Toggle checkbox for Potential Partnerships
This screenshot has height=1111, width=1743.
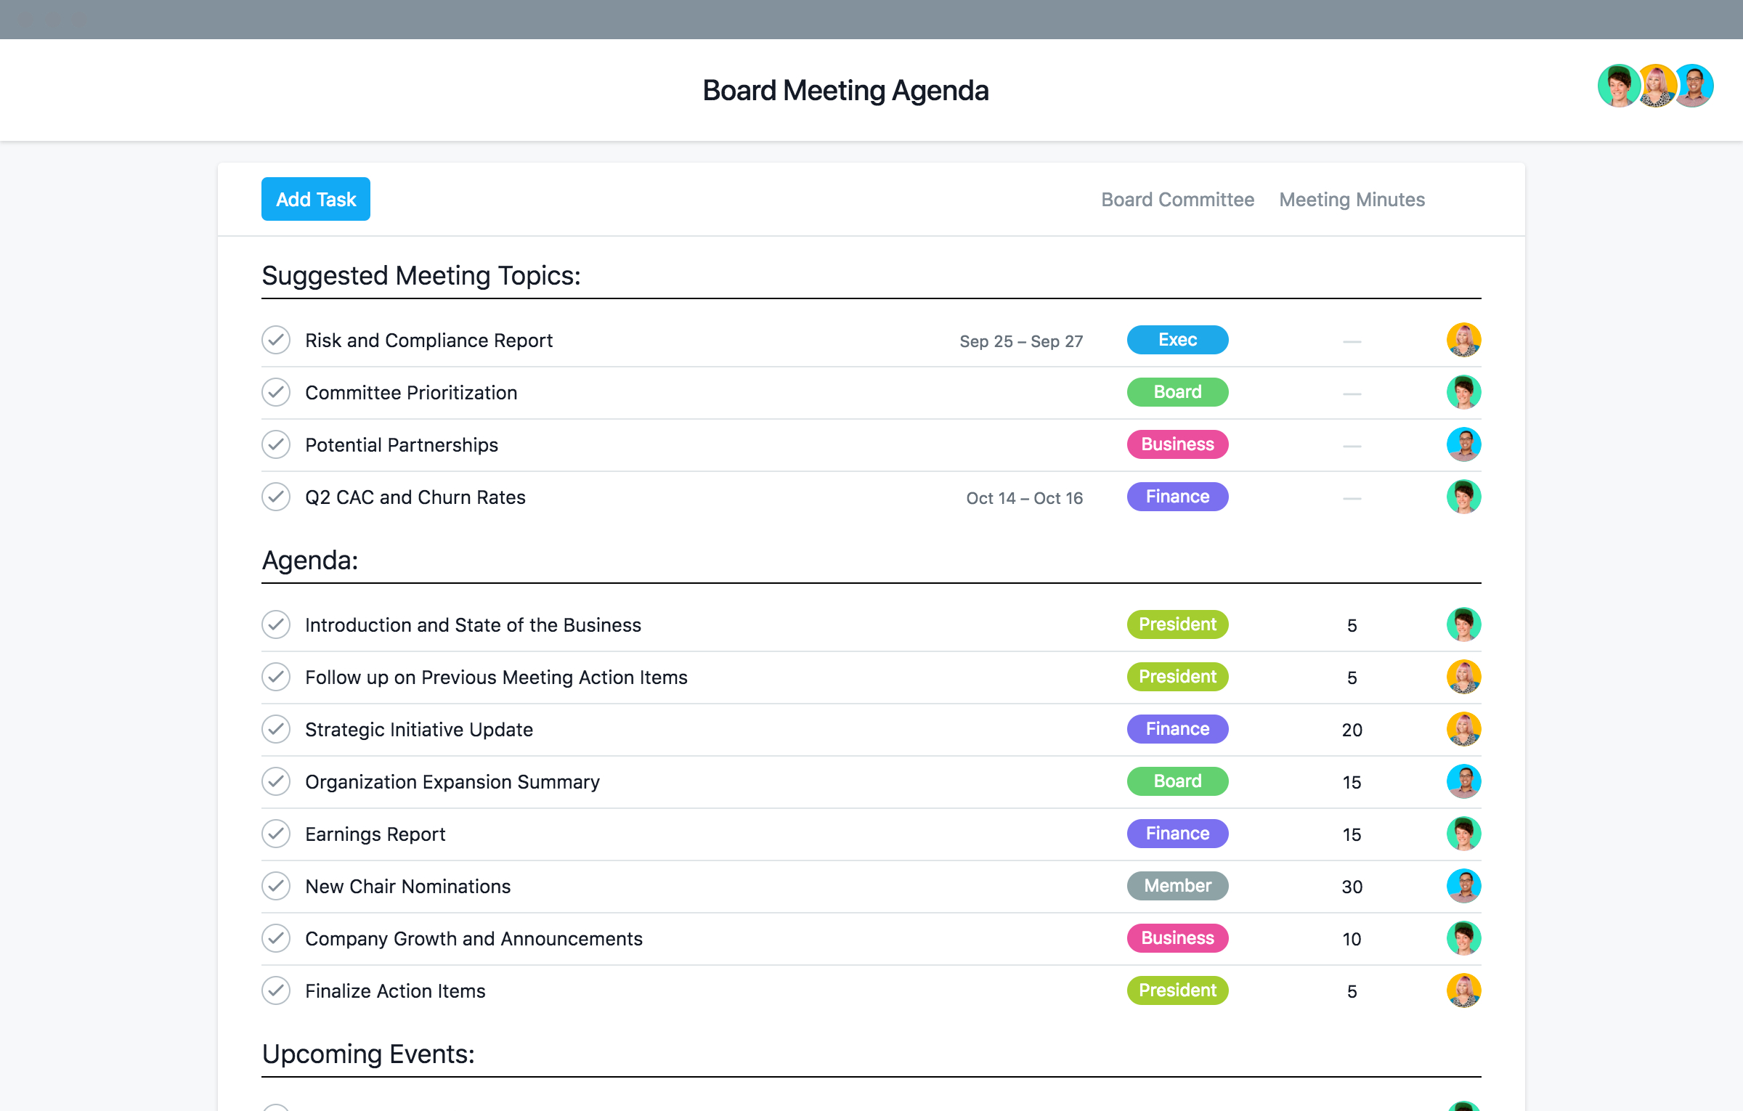click(276, 444)
